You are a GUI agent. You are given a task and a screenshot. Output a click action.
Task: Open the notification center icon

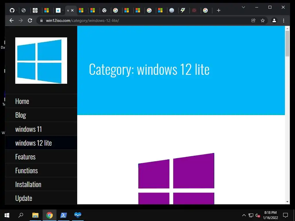tap(285, 215)
